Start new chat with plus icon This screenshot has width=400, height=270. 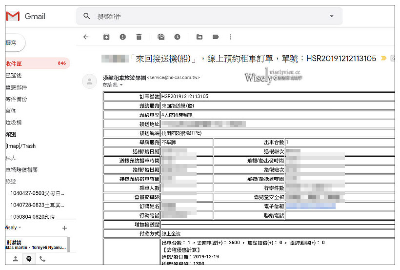[x=64, y=228]
